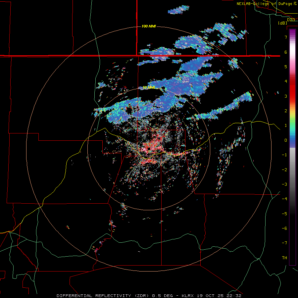This screenshot has height=298, width=298.
Task: Select the "7" value on color scale
Action: click(286, 37)
